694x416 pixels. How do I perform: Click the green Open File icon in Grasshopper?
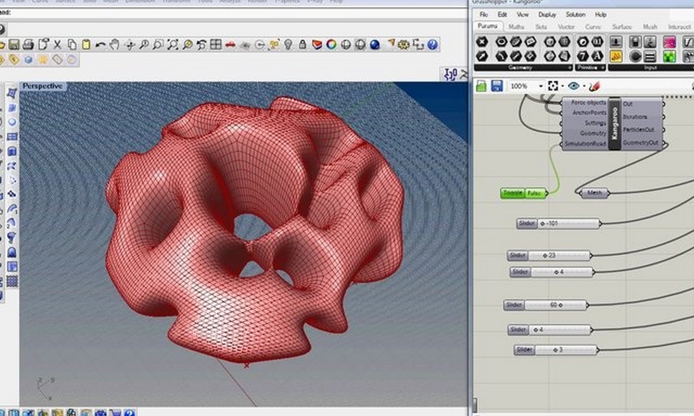click(481, 86)
